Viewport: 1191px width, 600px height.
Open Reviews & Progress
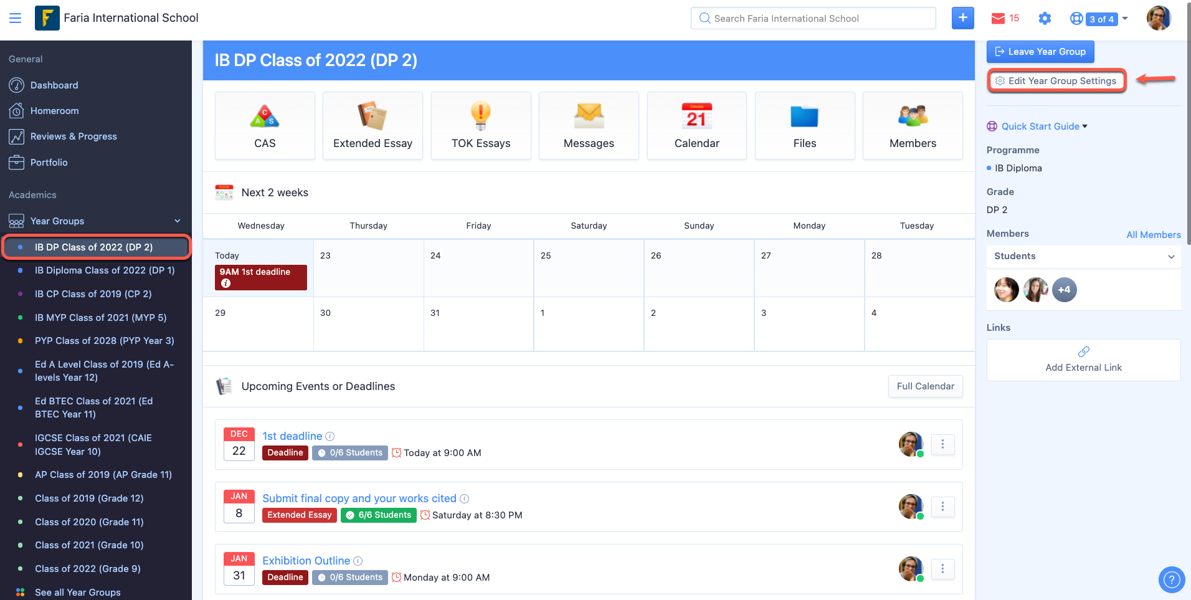[x=74, y=136]
